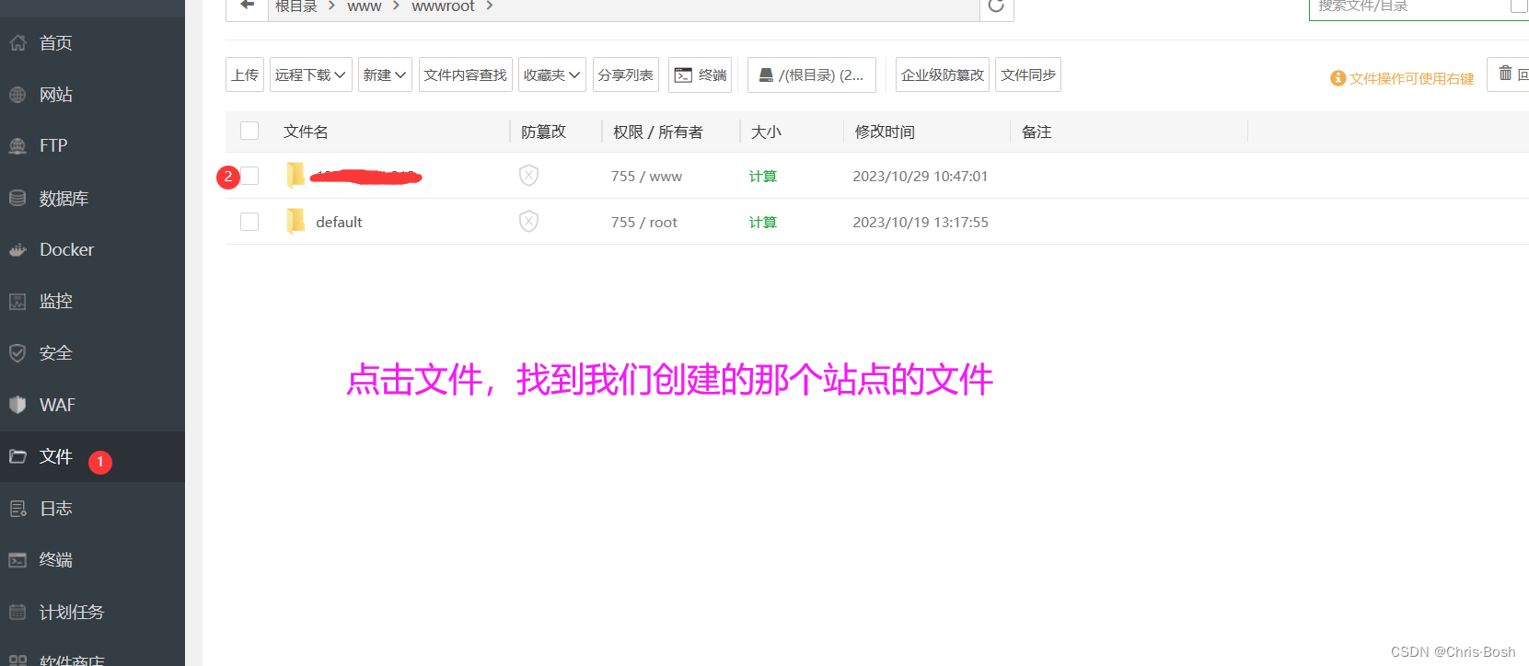Click 2023/10/19 13:17:55 modified time
1529x666 pixels.
921,222
